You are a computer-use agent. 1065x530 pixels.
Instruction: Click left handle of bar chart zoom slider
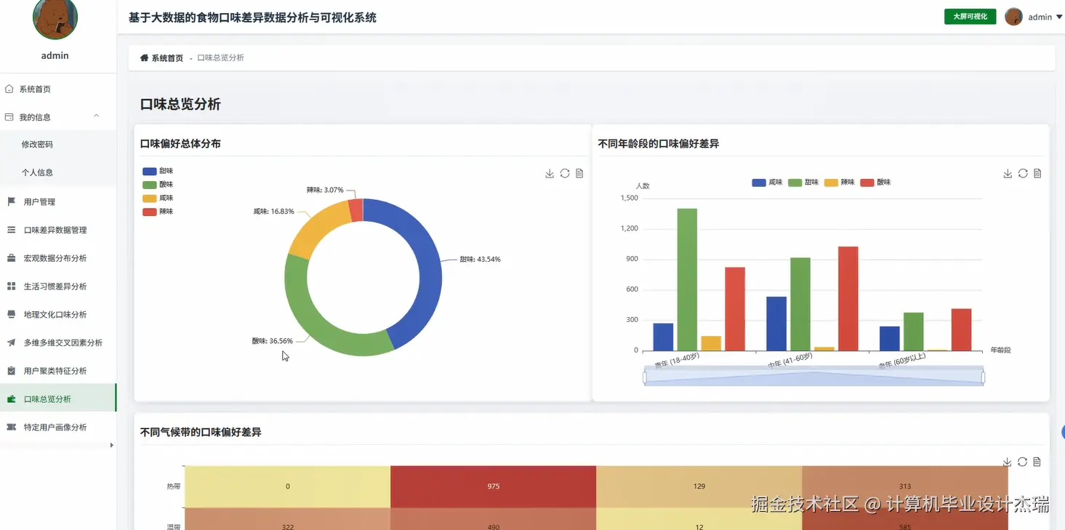(x=645, y=377)
